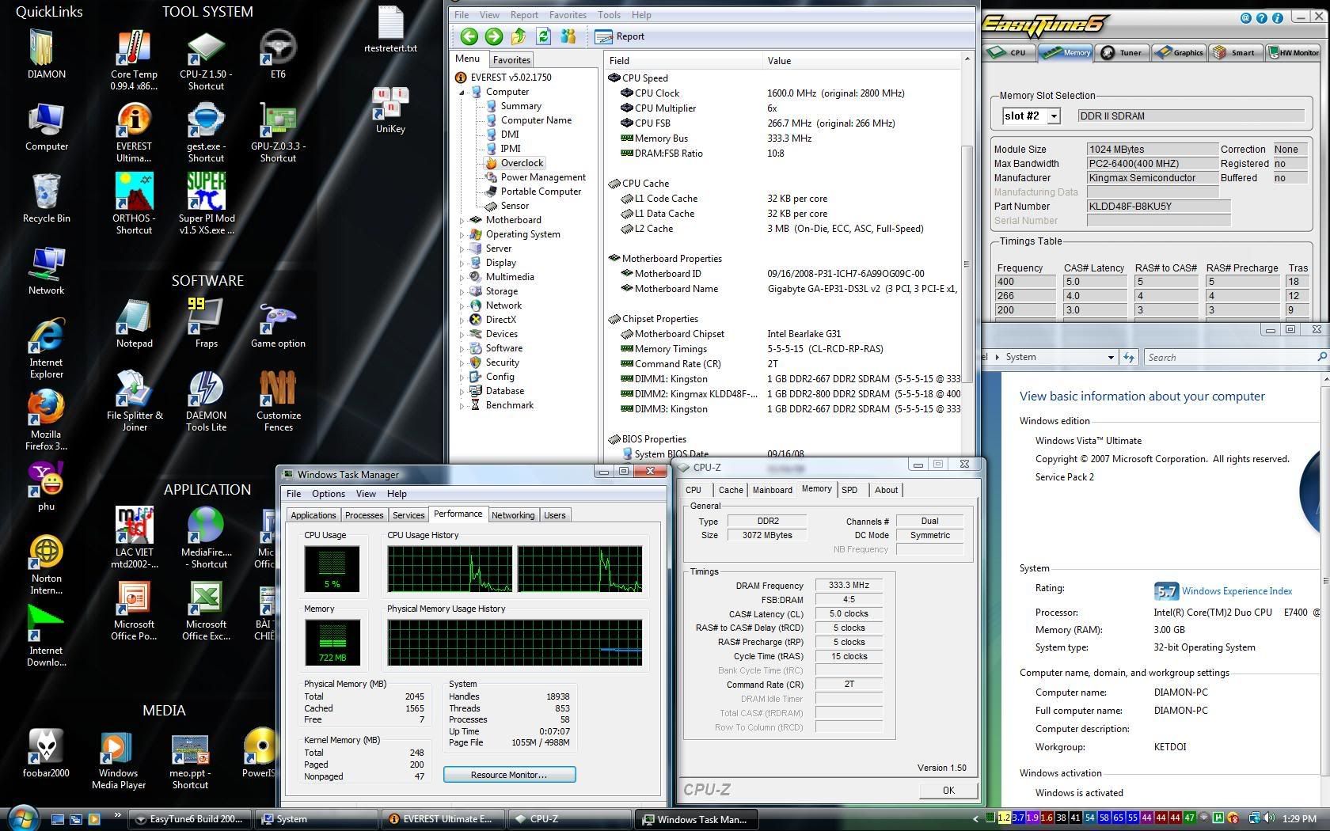Open Task Manager Options menu
The width and height of the screenshot is (1330, 831).
coord(328,494)
